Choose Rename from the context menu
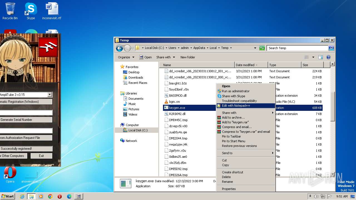 (x=246, y=182)
